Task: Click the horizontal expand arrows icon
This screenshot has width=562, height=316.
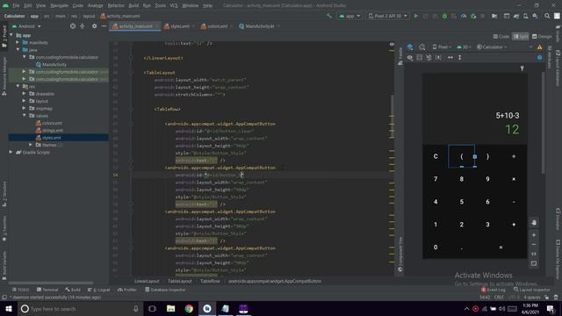Action: point(450,57)
